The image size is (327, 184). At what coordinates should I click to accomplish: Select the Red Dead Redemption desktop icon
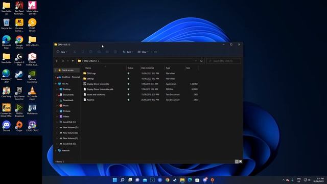pos(19,8)
